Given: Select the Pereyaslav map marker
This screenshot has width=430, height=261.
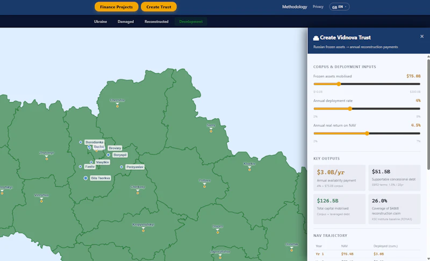Looking at the screenshot, I should tap(121, 167).
